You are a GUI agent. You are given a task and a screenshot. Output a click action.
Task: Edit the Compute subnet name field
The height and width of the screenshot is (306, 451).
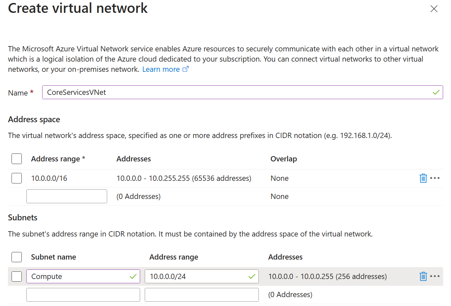point(79,276)
